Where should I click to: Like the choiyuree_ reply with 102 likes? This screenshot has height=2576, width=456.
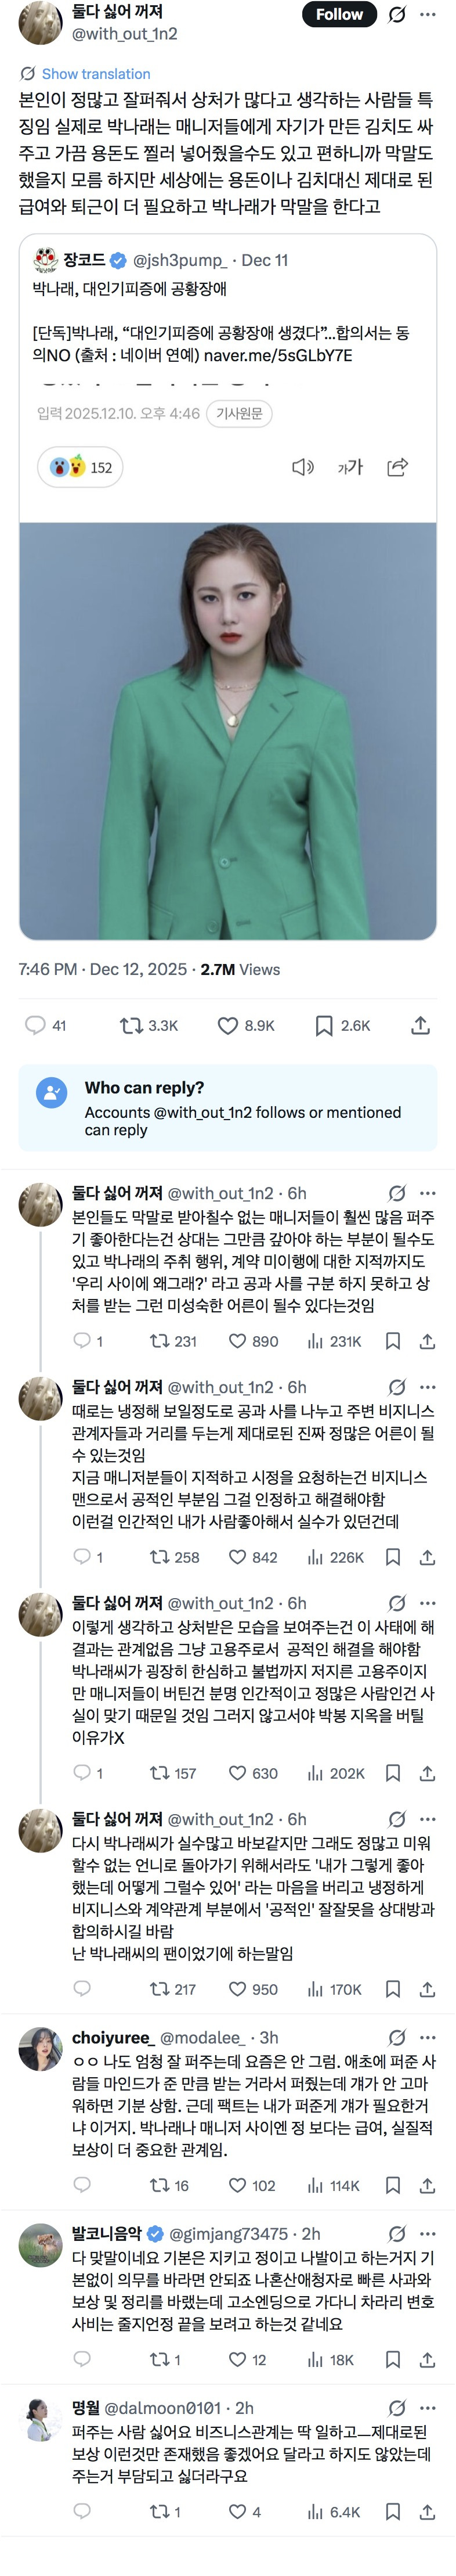click(x=238, y=2186)
